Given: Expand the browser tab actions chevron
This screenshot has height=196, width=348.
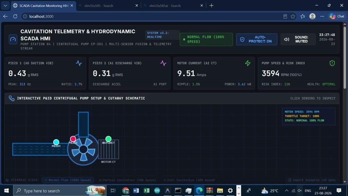Looking at the screenshot, I should [5, 5].
